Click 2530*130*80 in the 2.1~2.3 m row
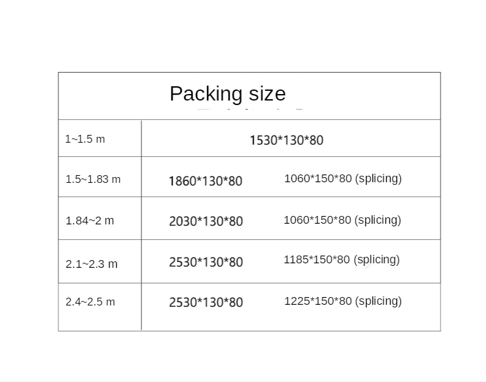The height and width of the screenshot is (382, 486). click(206, 262)
